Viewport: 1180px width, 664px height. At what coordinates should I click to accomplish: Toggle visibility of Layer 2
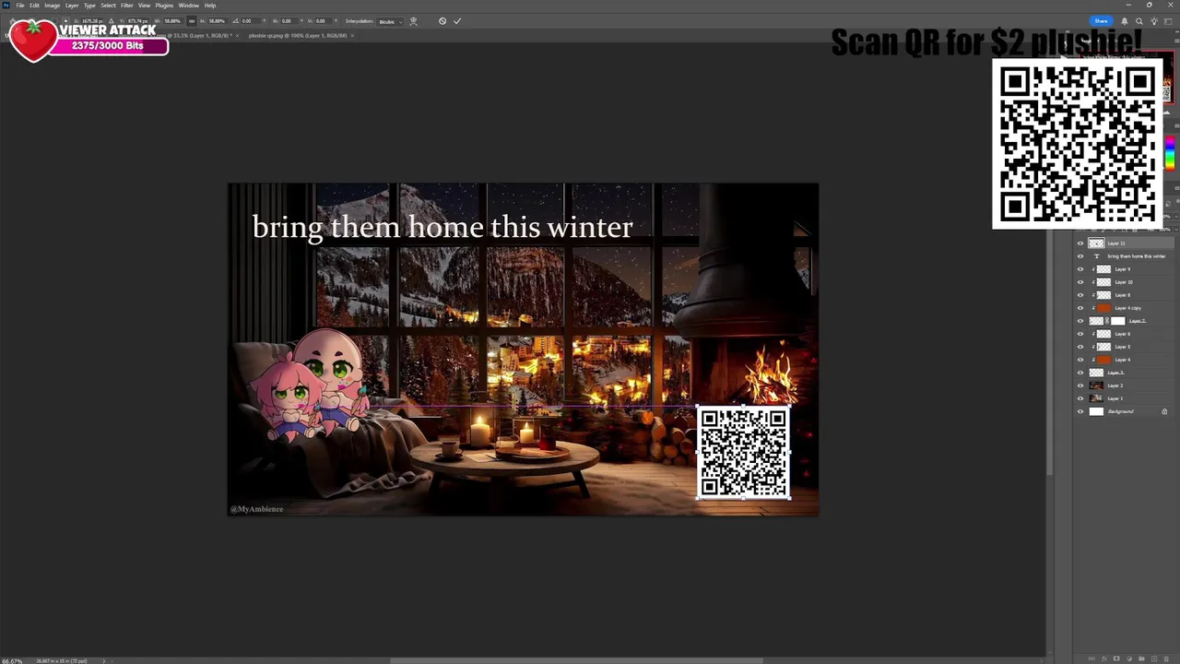click(x=1080, y=385)
